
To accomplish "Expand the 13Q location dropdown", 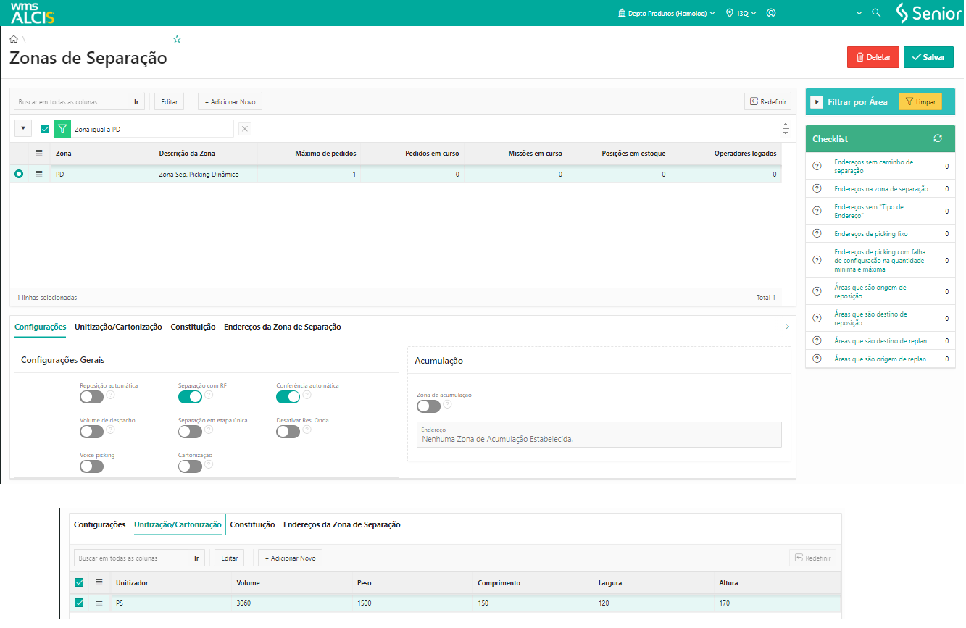I will tap(741, 13).
